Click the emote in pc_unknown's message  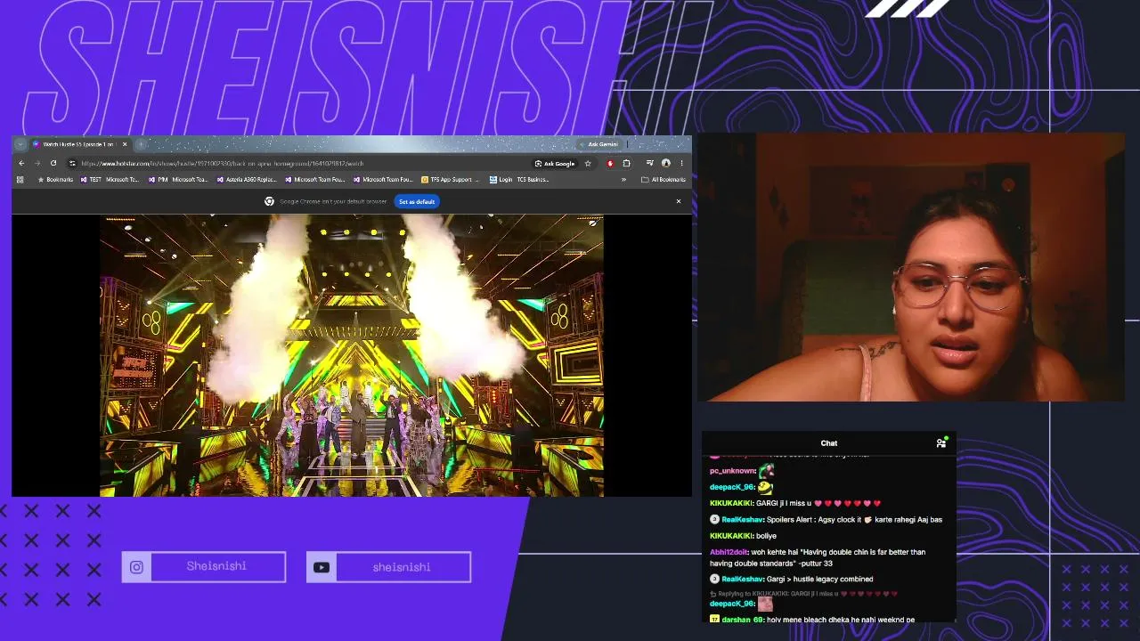point(766,470)
